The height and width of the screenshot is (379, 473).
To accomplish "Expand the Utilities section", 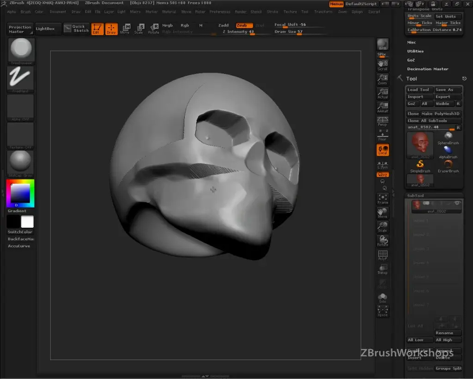I will 415,51.
